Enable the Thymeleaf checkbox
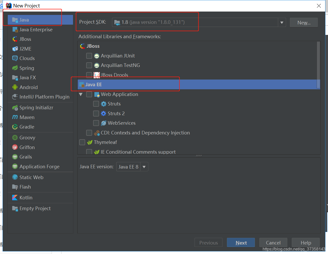 (82, 142)
